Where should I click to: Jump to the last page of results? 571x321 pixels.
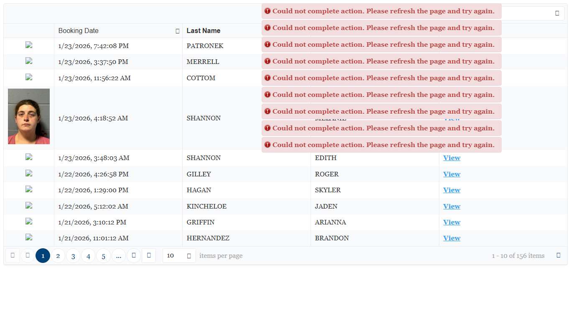[x=149, y=255]
